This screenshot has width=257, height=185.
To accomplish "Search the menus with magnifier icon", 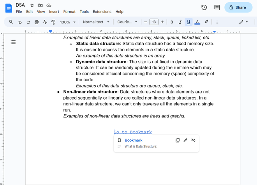I will pos(11,22).
